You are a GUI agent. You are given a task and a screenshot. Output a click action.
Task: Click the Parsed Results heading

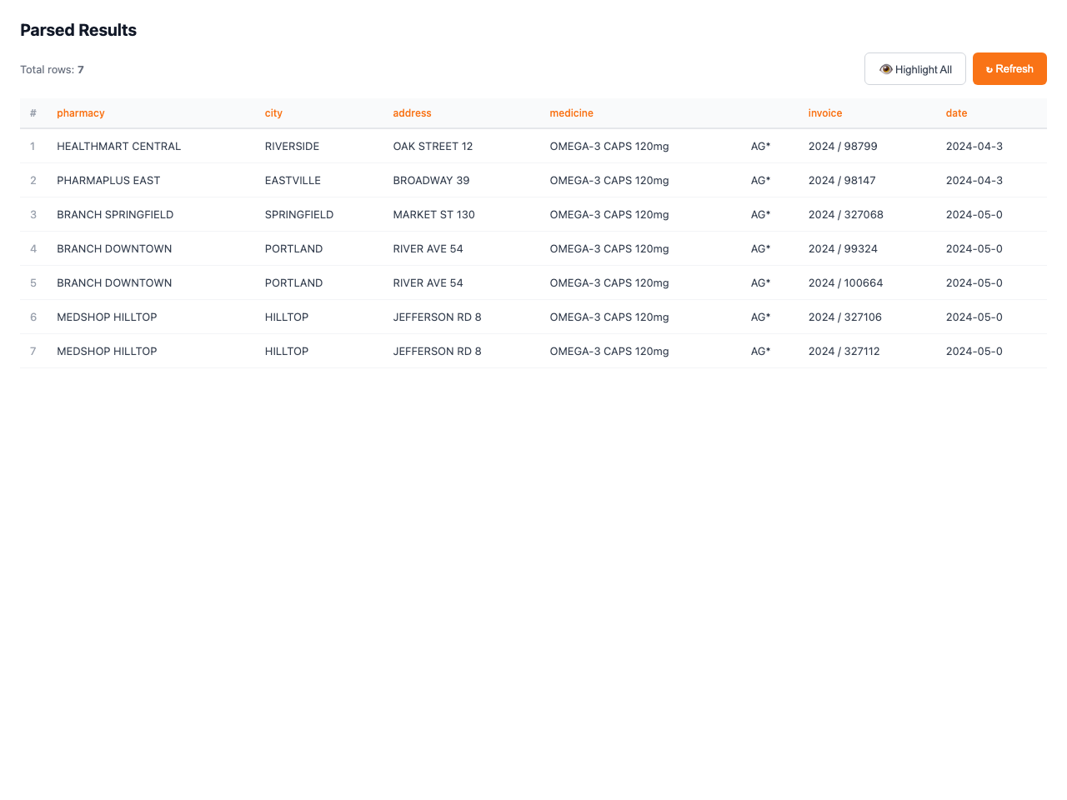click(78, 30)
